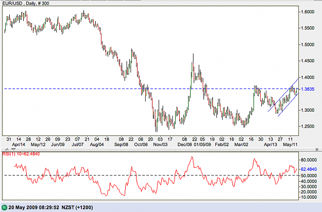Click the 1.5500 price axis label

pos(308,28)
